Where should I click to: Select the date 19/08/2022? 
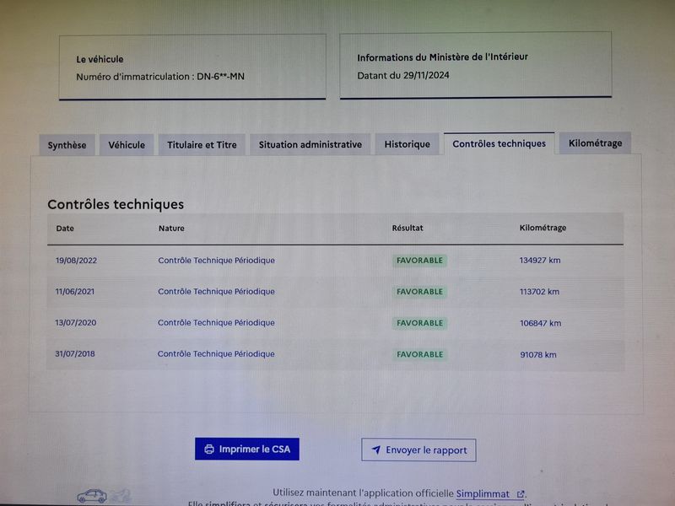[76, 261]
